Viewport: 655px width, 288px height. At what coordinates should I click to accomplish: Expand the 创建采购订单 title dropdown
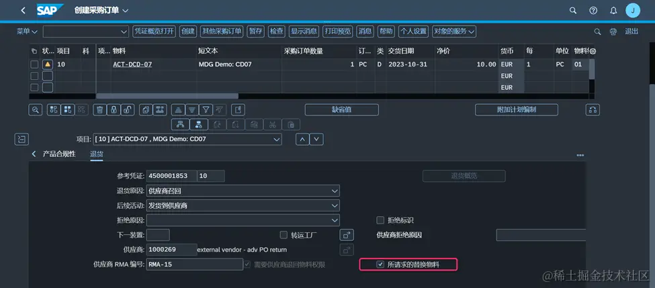pyautogui.click(x=126, y=11)
